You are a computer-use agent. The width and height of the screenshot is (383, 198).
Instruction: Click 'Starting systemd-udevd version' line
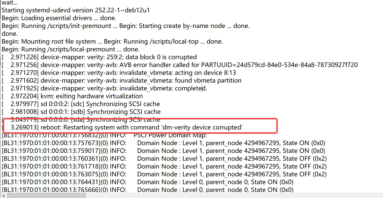76,10
